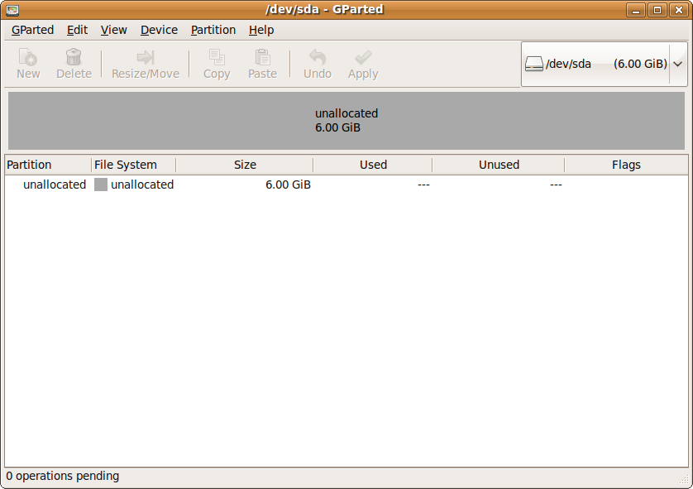Open the Help menu

(261, 30)
